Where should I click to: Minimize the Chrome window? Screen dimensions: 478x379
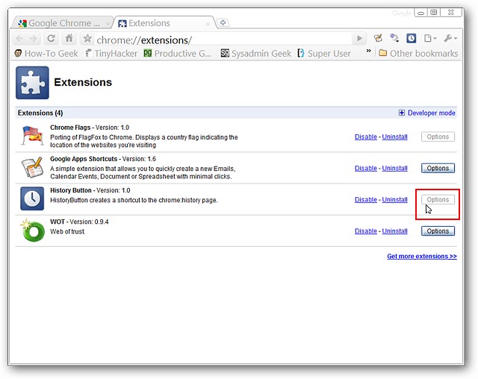[420, 13]
